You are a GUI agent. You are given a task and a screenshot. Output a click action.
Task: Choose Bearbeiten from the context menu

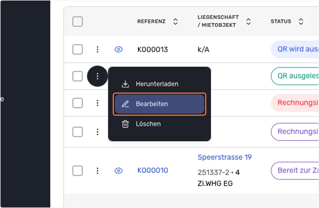point(159,104)
